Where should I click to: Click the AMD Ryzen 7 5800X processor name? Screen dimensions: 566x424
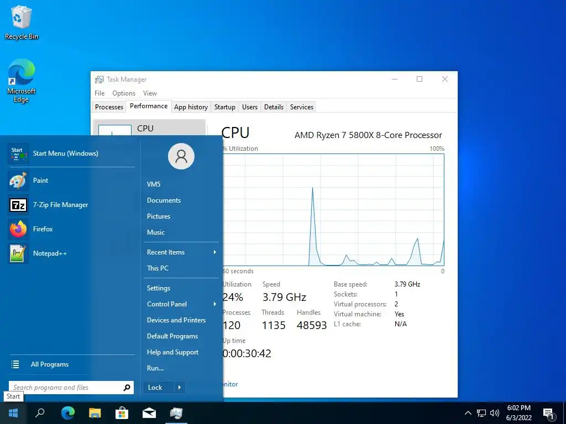[x=368, y=135]
